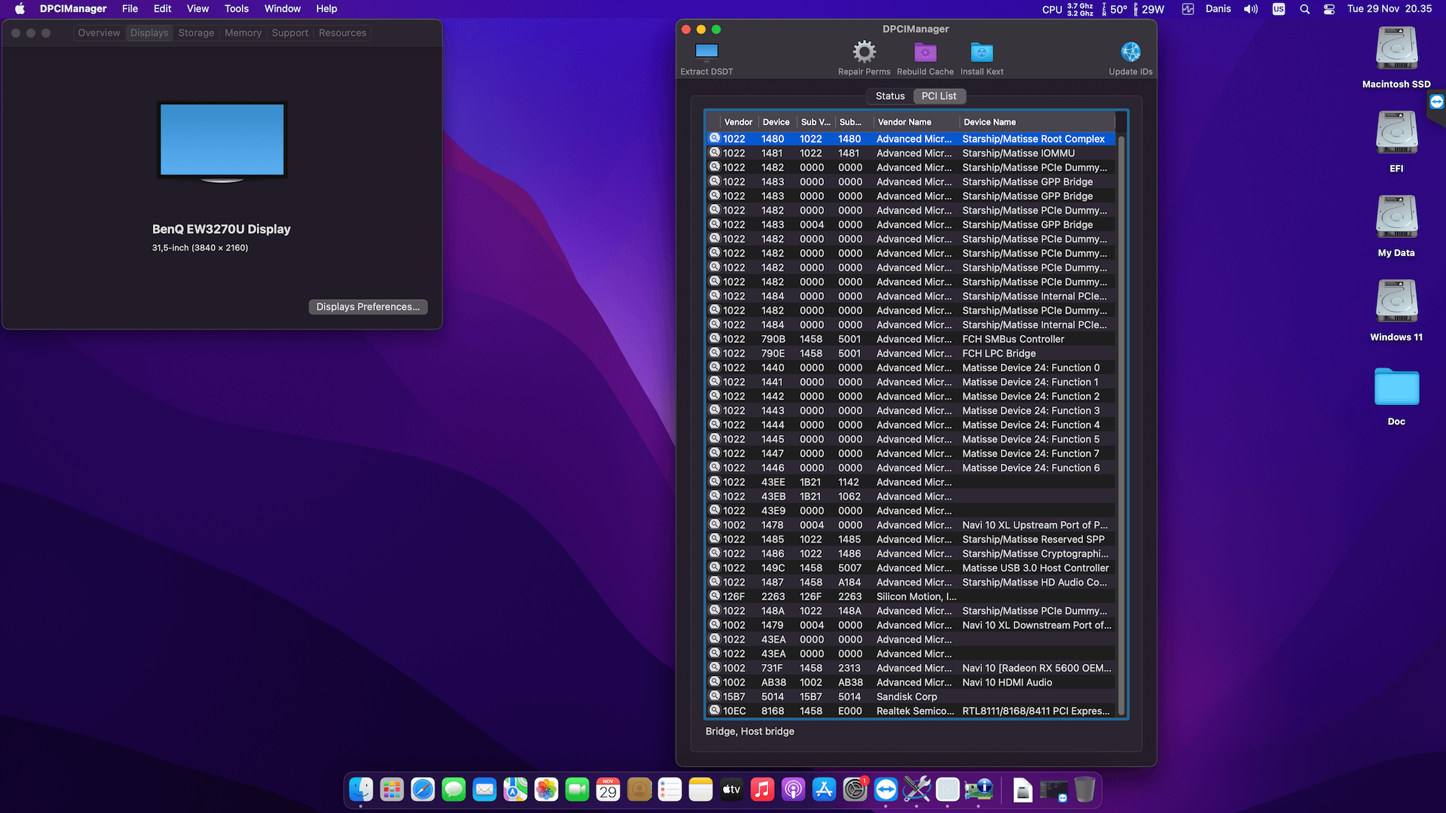Switch to the Status tab

pyautogui.click(x=889, y=96)
